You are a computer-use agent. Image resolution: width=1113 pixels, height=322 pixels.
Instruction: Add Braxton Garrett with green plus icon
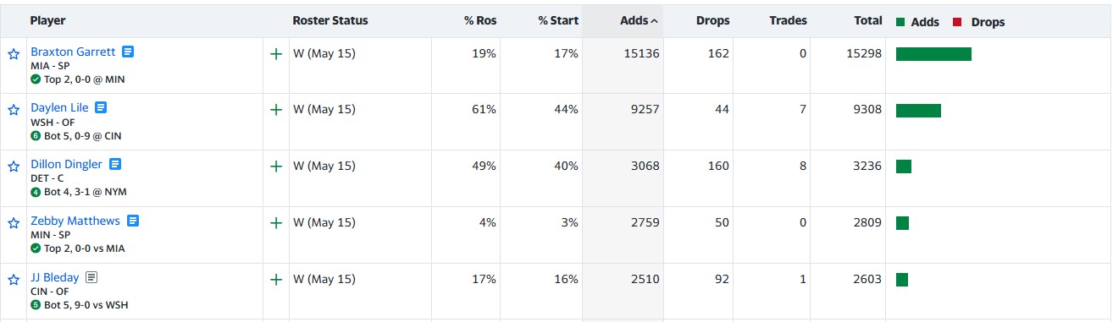point(275,54)
